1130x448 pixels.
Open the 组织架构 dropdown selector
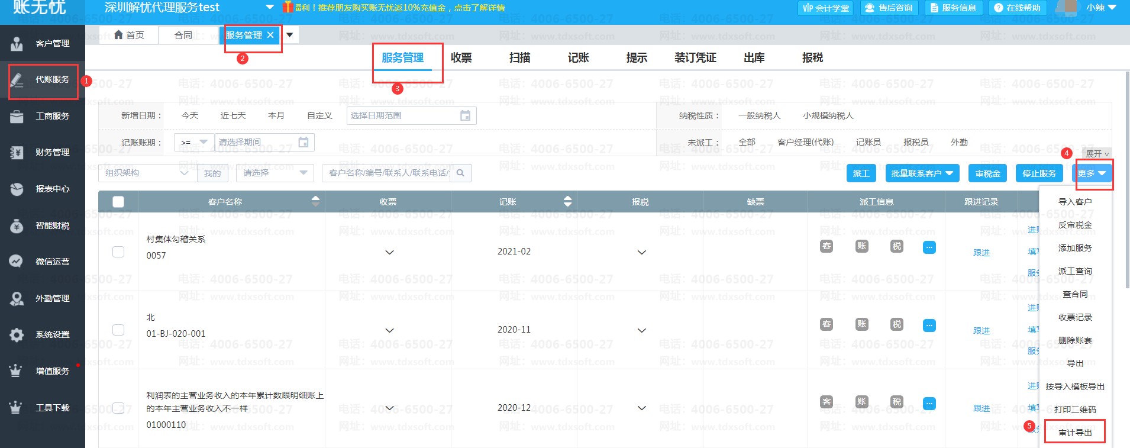coord(147,173)
